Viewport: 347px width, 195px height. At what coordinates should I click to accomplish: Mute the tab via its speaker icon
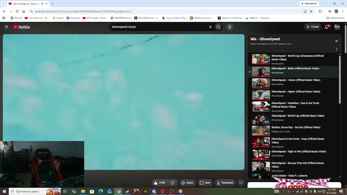42,4
